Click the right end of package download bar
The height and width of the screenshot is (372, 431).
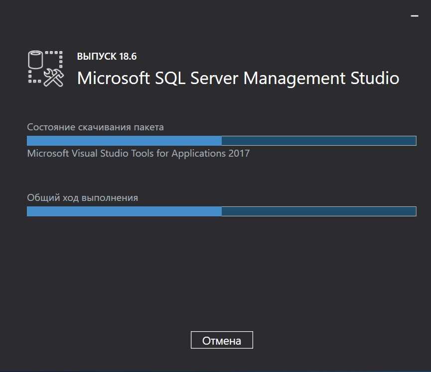(413, 141)
